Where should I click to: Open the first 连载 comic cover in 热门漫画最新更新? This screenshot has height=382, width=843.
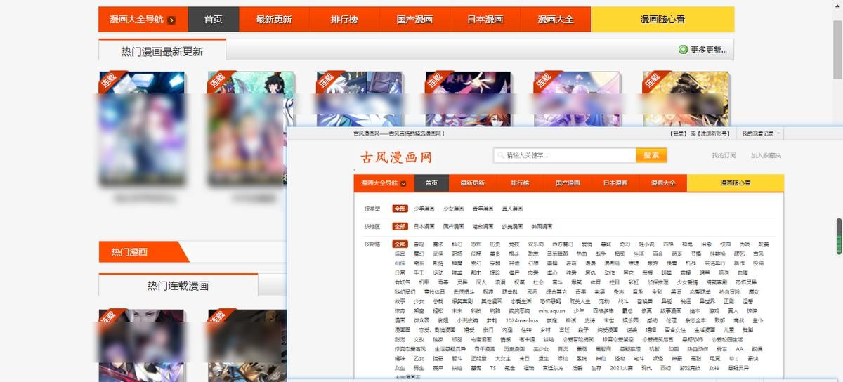[141, 130]
